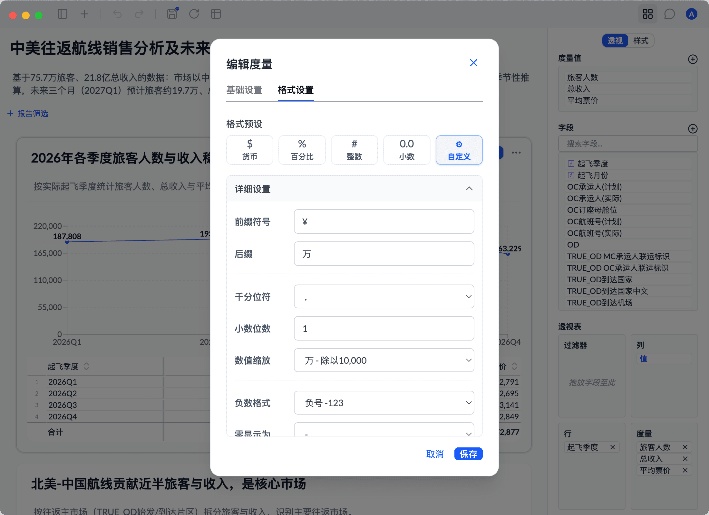The image size is (709, 515).
Task: Click the 后缀 input field
Action: (x=384, y=254)
